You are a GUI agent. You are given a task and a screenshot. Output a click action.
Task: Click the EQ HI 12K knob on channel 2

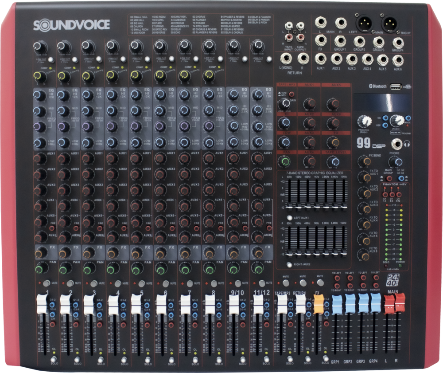pyautogui.click(x=63, y=96)
